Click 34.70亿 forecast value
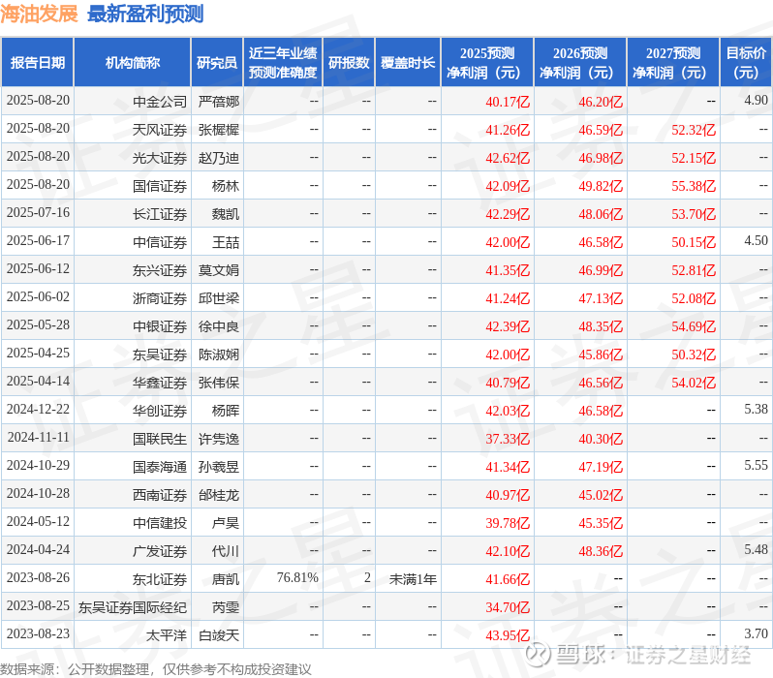This screenshot has height=678, width=773. [508, 607]
